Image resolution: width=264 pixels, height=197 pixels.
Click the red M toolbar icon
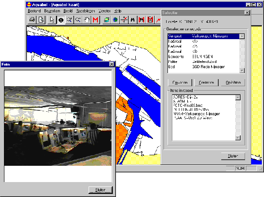96,20
